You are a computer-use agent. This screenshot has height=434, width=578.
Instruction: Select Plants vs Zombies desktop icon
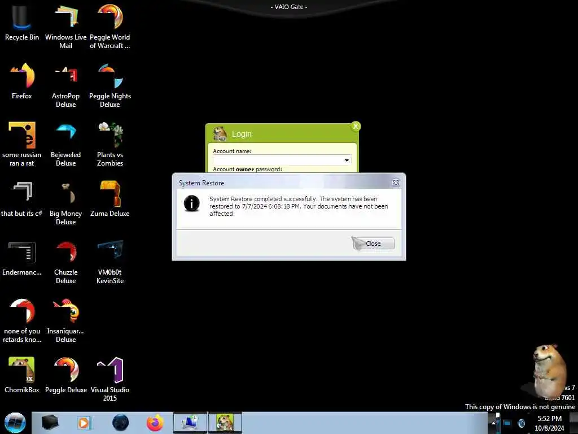(110, 144)
